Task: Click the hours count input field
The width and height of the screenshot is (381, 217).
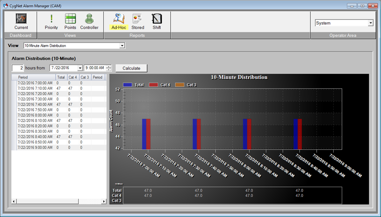Action: [x=18, y=68]
